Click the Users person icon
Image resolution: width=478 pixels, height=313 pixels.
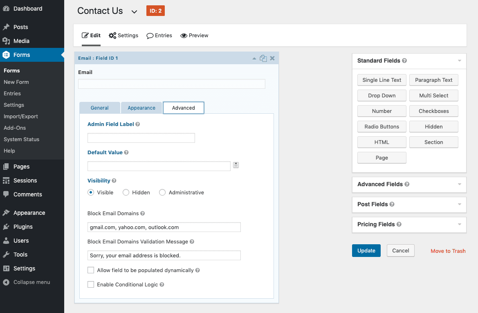pos(6,241)
